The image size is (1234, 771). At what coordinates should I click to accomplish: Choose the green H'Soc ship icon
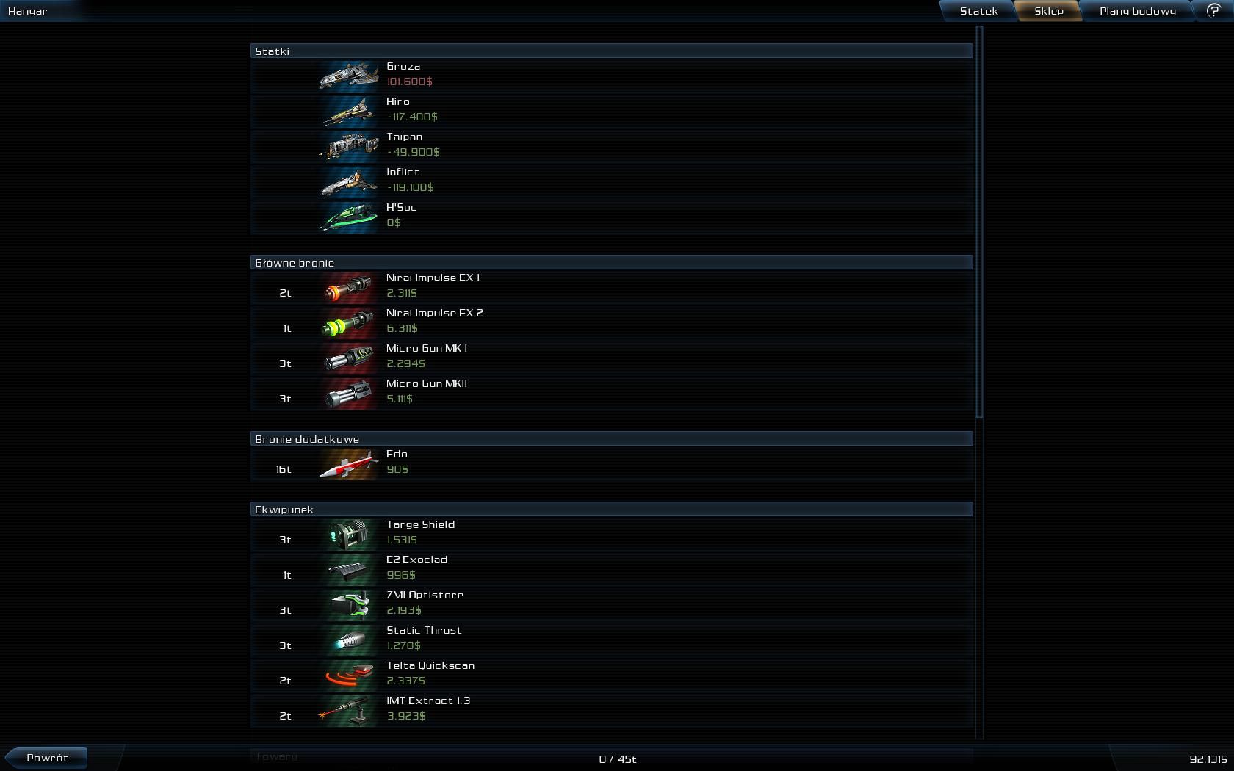tap(349, 216)
